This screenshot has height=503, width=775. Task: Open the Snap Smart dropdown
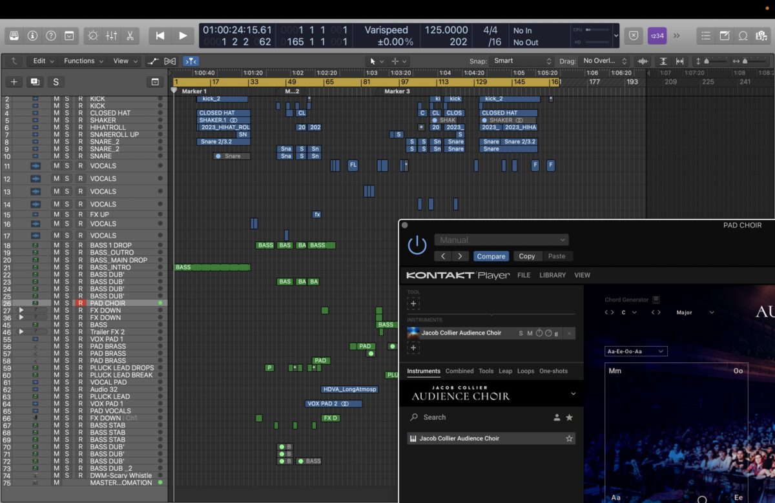tap(522, 61)
